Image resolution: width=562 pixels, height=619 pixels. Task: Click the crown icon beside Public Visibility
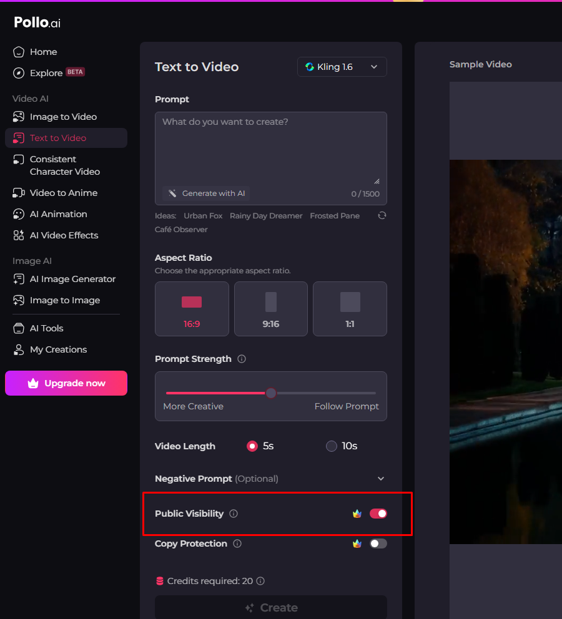(x=357, y=513)
